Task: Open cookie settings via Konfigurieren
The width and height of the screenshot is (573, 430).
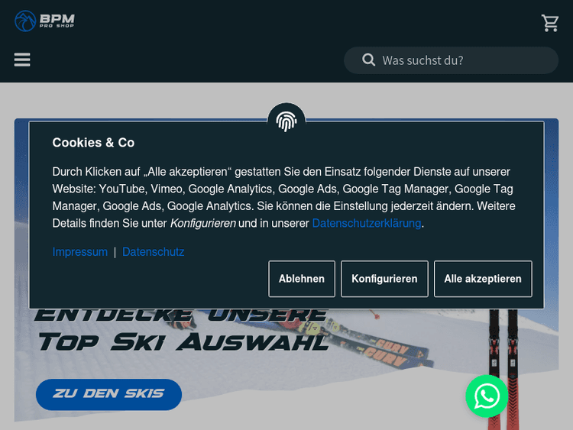Action: point(384,279)
